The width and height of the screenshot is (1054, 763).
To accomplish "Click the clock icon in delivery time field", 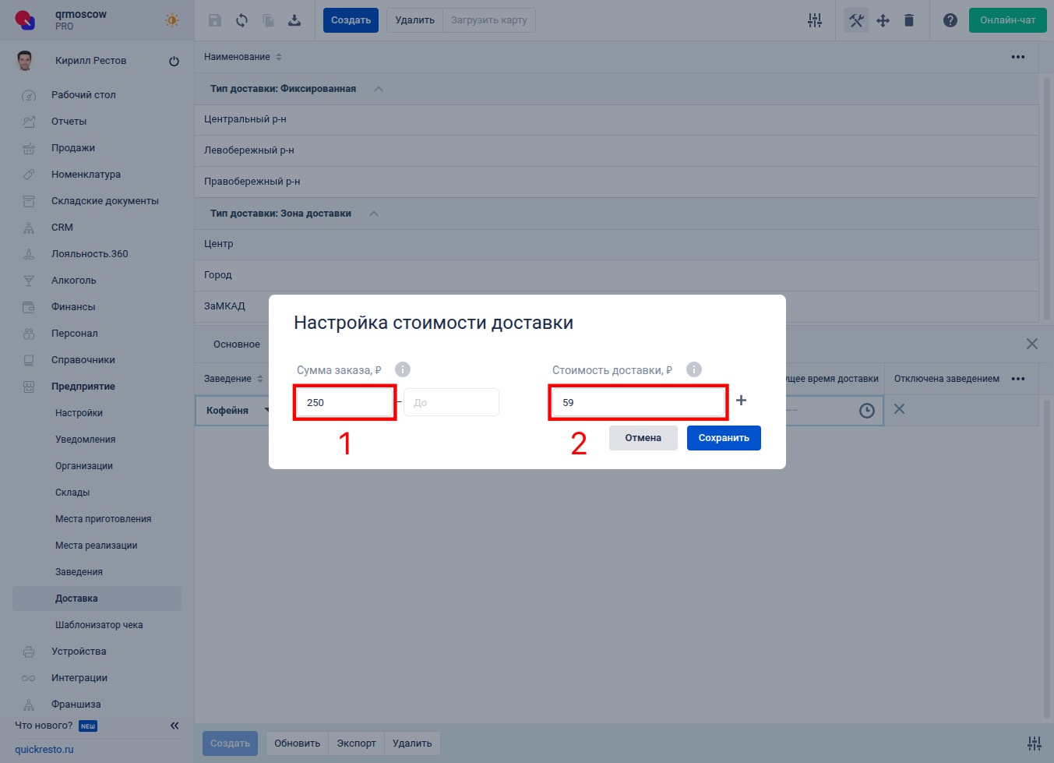I will pos(866,411).
